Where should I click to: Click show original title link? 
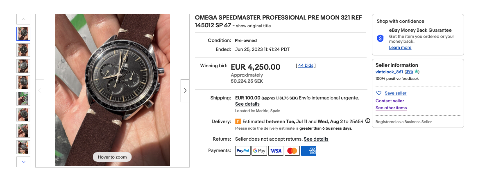click(x=253, y=26)
